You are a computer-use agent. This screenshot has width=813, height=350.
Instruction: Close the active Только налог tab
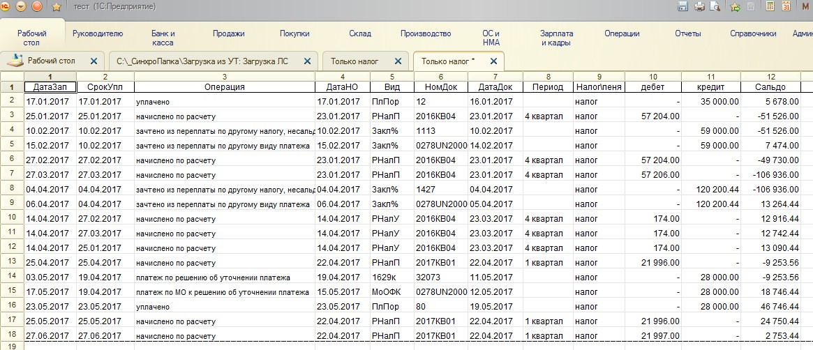tap(493, 61)
